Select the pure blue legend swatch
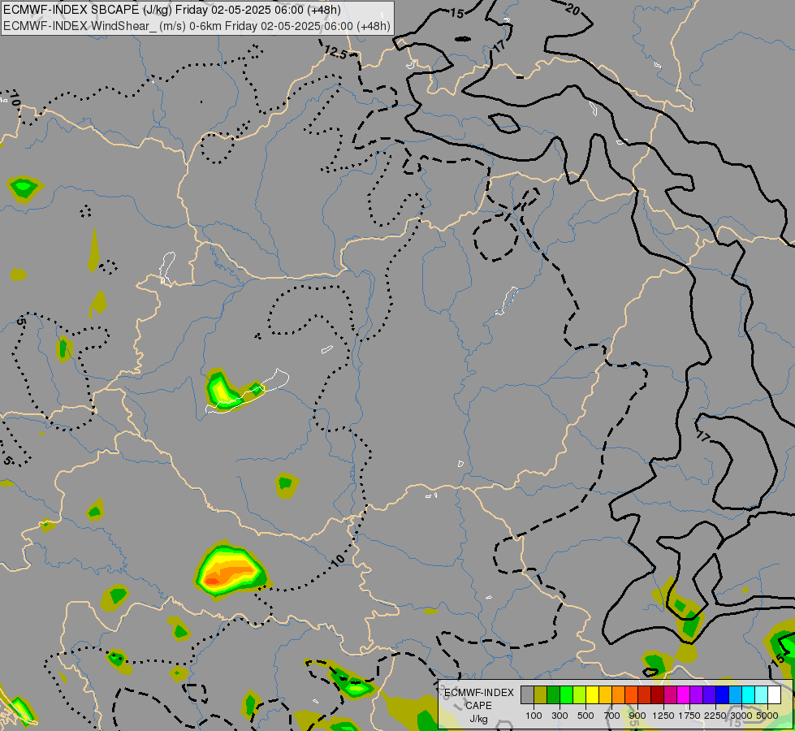 click(x=723, y=695)
